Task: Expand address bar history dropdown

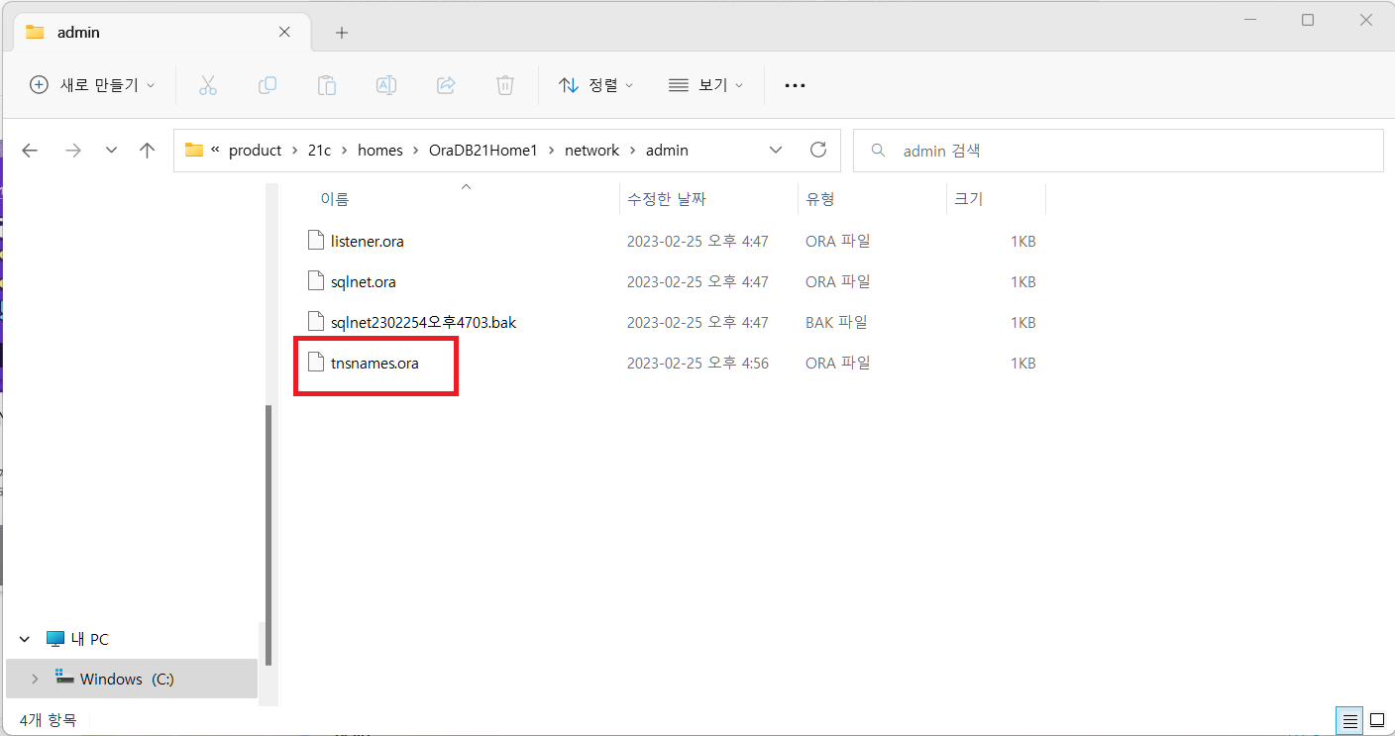Action: (x=776, y=151)
